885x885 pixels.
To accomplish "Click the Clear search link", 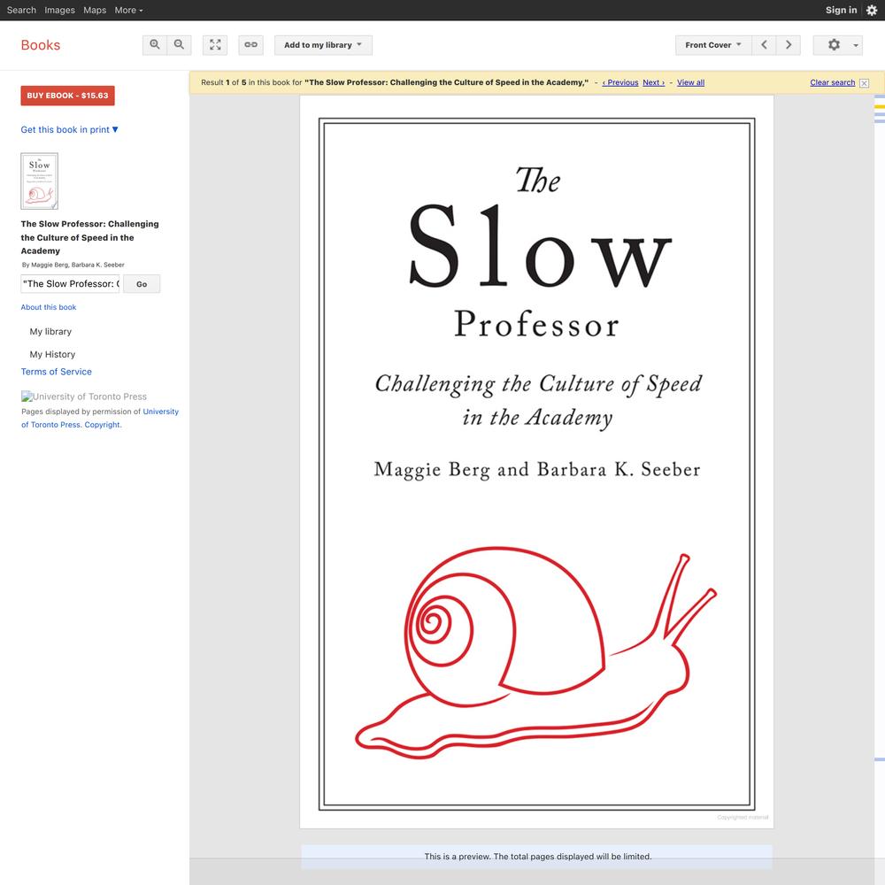I will pos(833,83).
